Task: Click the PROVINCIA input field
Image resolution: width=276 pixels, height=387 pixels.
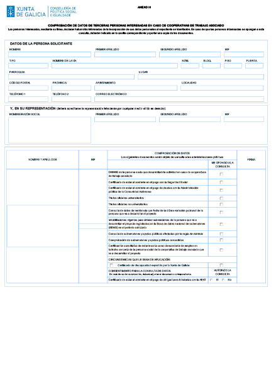Action: [71, 88]
